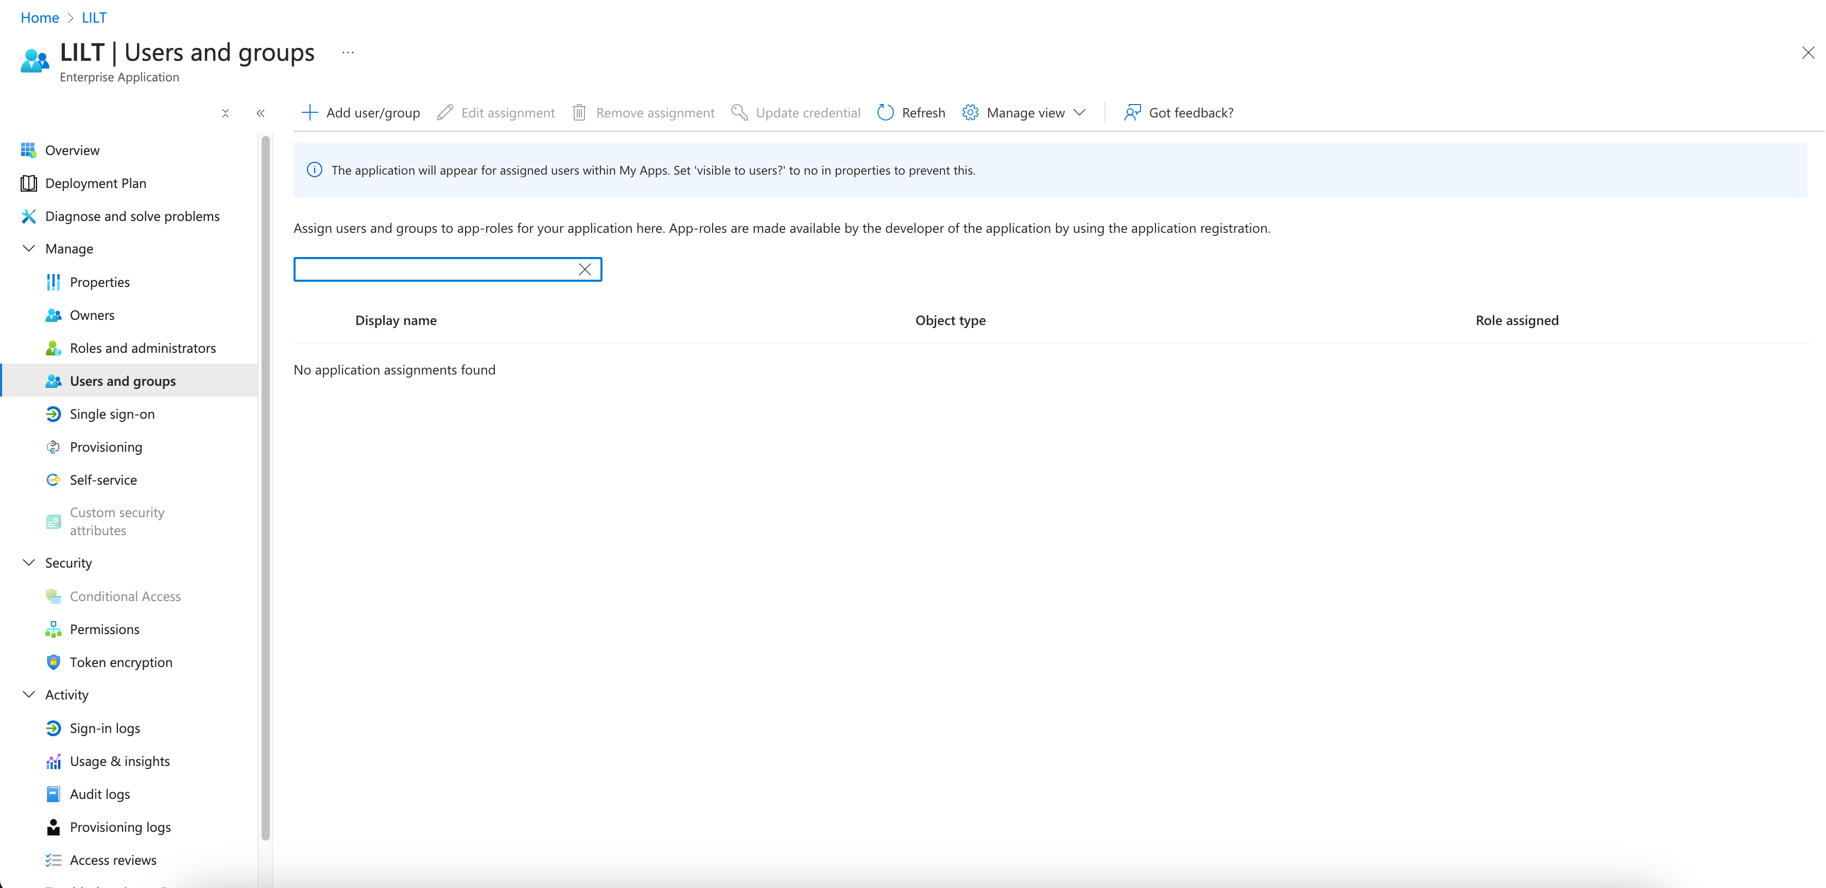Collapse the Activity section
This screenshot has height=888, width=1826.
tap(29, 695)
